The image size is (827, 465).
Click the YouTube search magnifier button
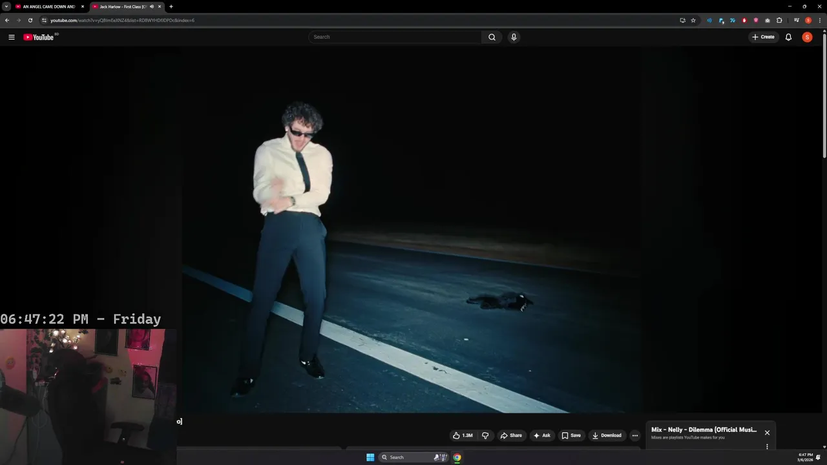(x=492, y=37)
